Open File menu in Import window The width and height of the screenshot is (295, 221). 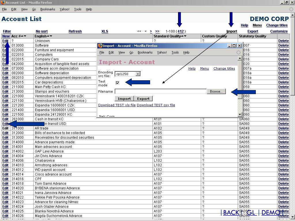[x=102, y=52]
